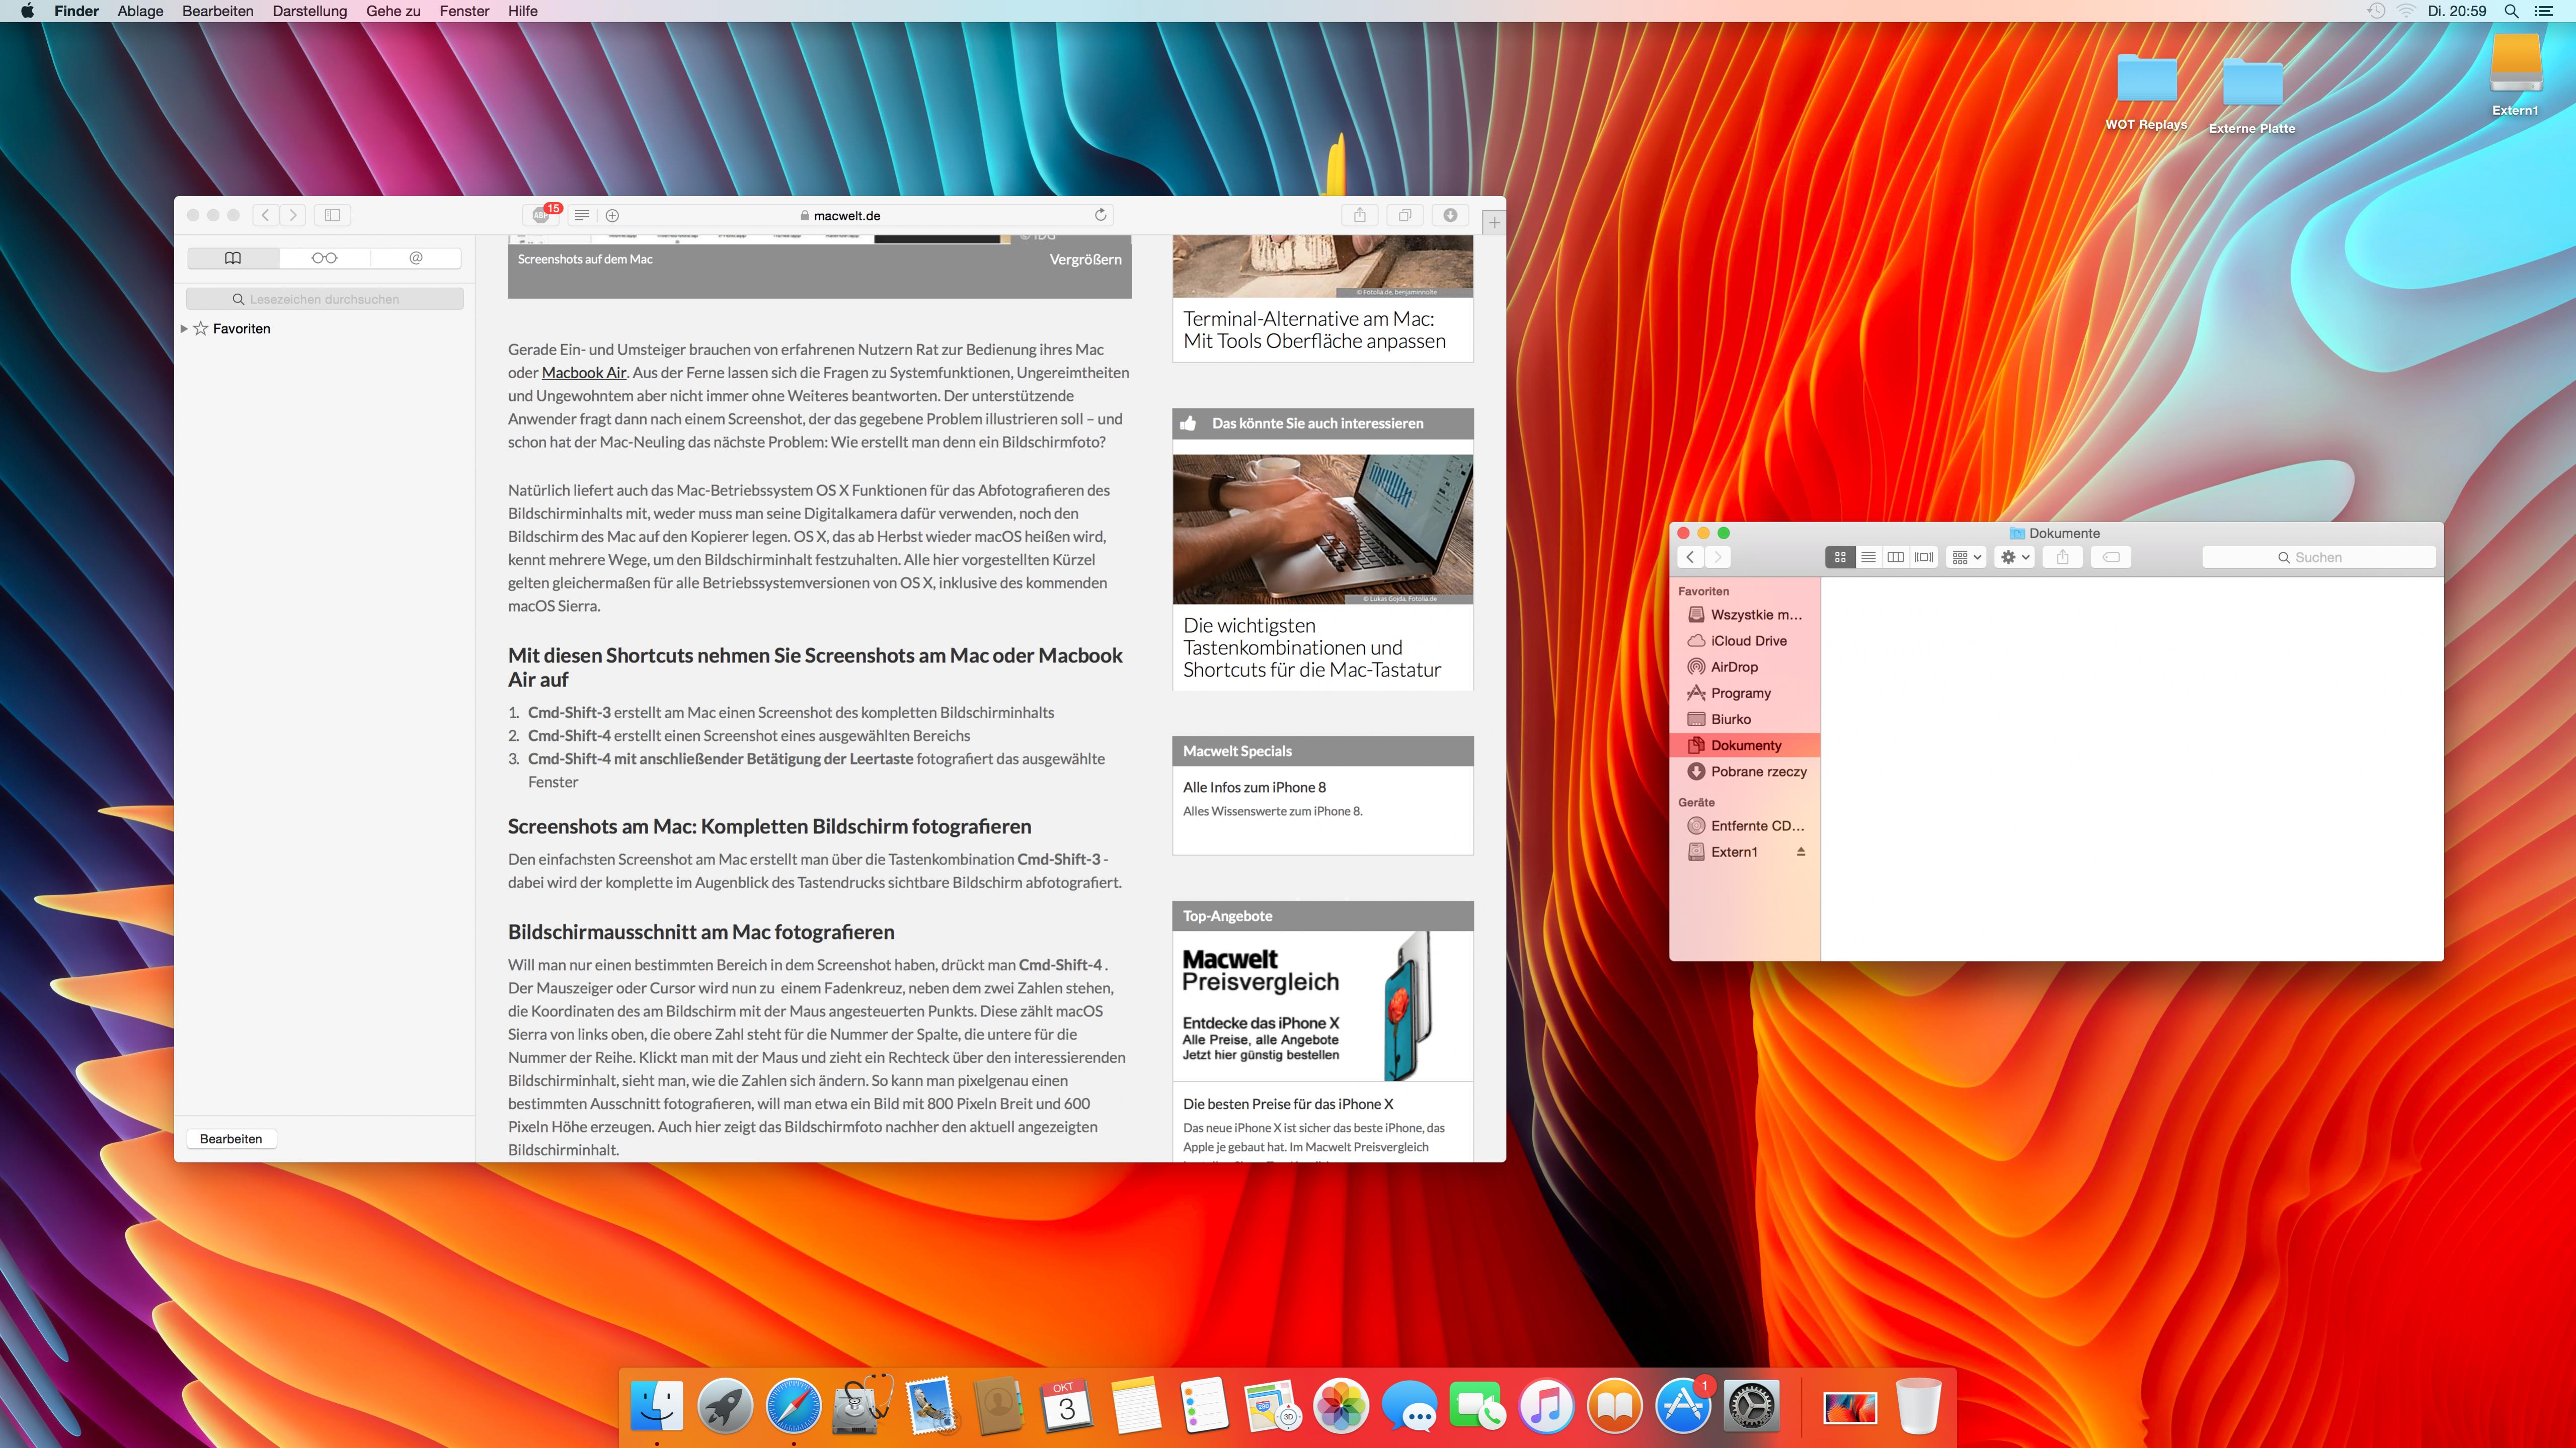Open the Fenster menu
The height and width of the screenshot is (1448, 2576).
(x=464, y=11)
